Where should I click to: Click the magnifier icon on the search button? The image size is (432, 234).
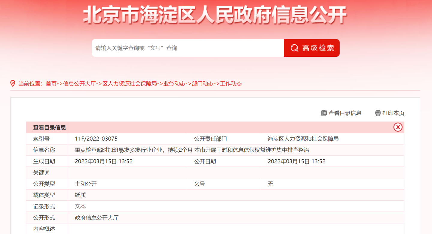point(294,48)
